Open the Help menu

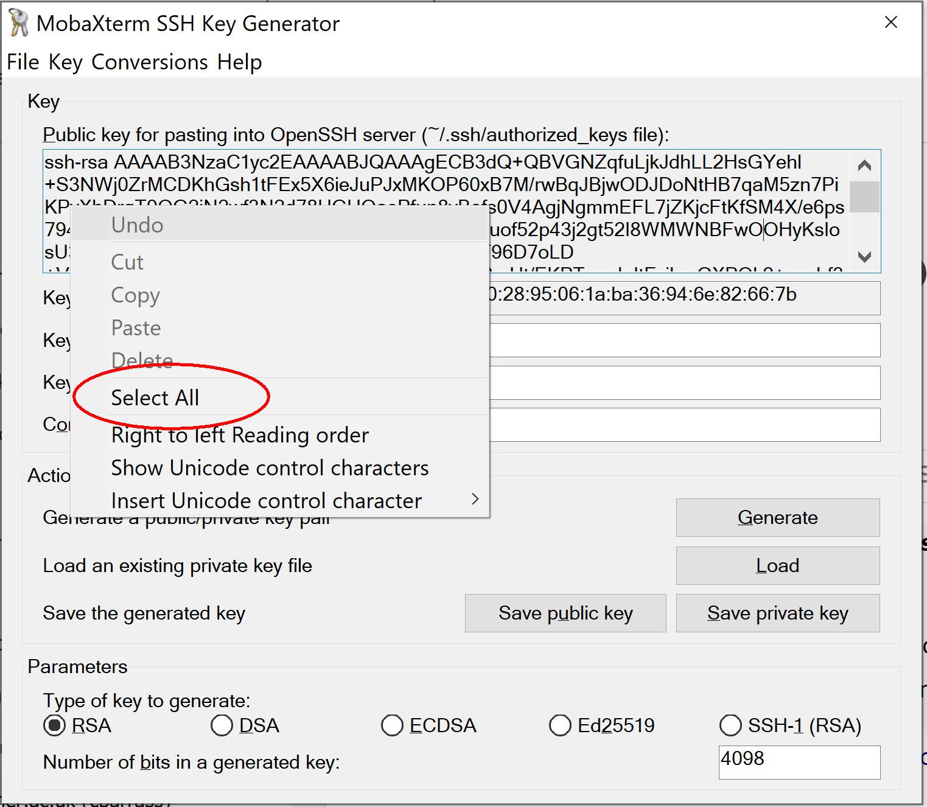click(239, 62)
